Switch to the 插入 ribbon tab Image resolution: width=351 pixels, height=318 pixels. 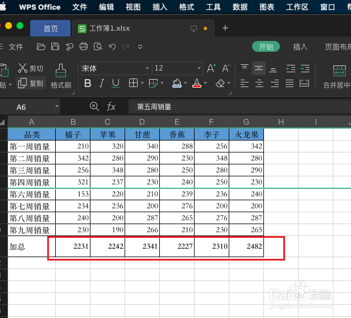(x=300, y=47)
